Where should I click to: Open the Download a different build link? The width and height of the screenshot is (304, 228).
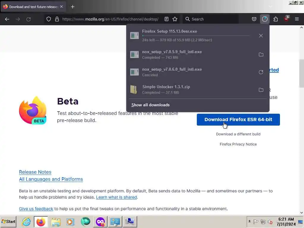click(x=238, y=134)
